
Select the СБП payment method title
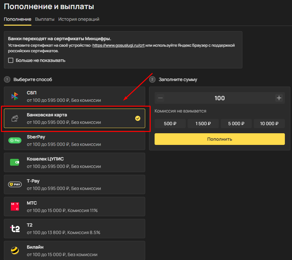(32, 93)
